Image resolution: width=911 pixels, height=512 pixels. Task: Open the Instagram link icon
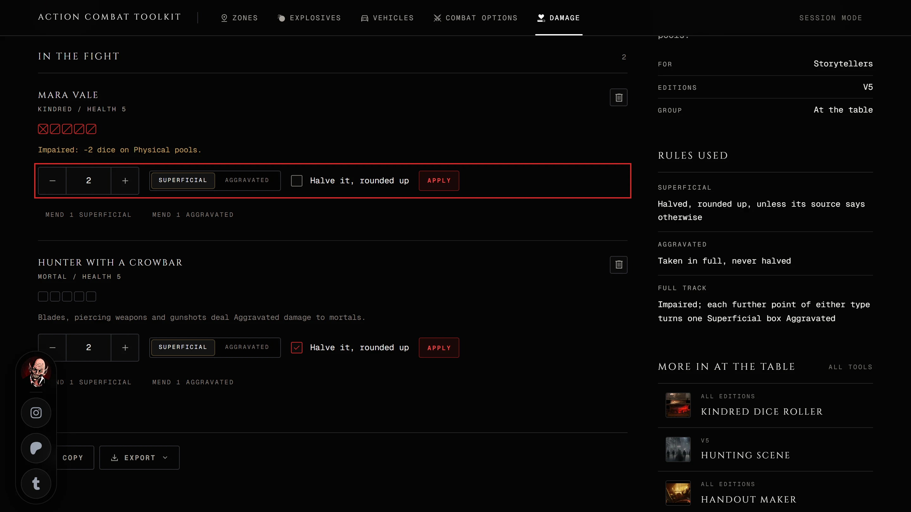click(36, 413)
